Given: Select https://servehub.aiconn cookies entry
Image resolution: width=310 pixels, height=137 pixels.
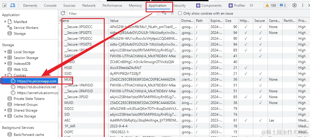Looking at the screenshot, I should point(37,93).
